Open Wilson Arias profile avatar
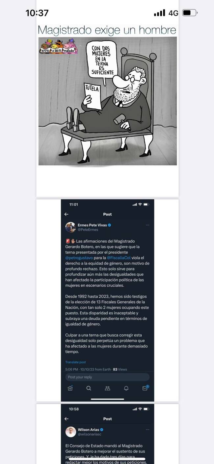This screenshot has height=464, width=214. [x=70, y=432]
